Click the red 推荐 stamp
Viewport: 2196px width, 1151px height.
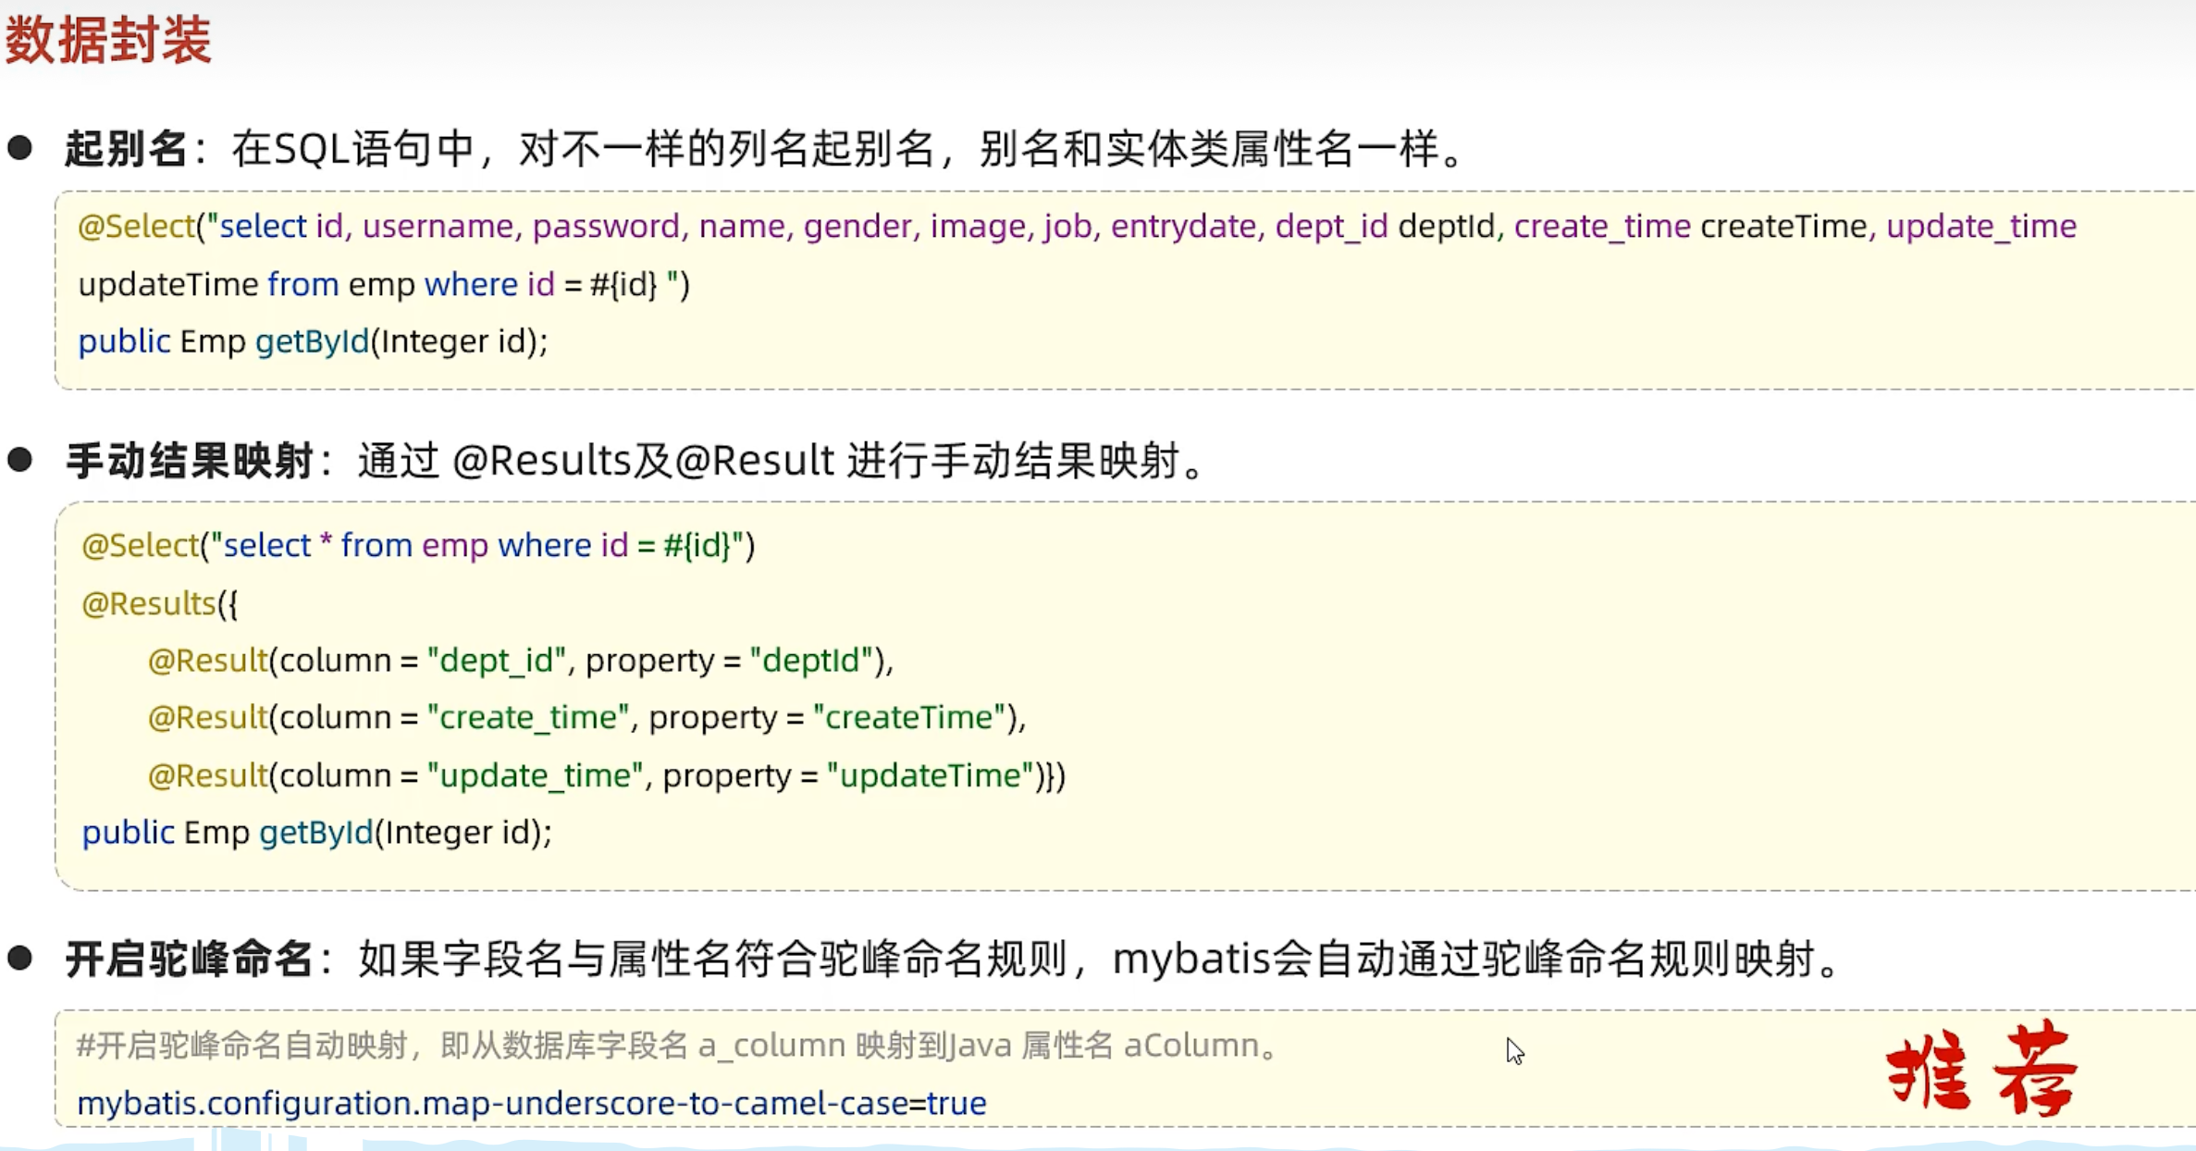[1982, 1069]
